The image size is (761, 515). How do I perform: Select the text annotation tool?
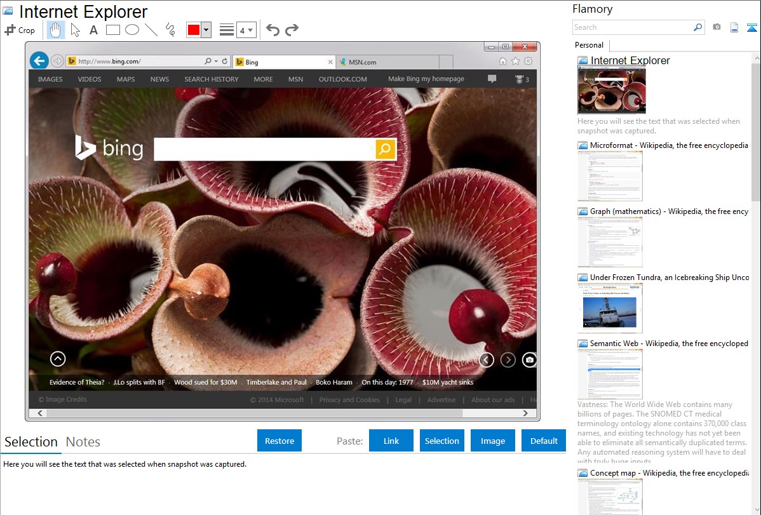click(x=93, y=30)
